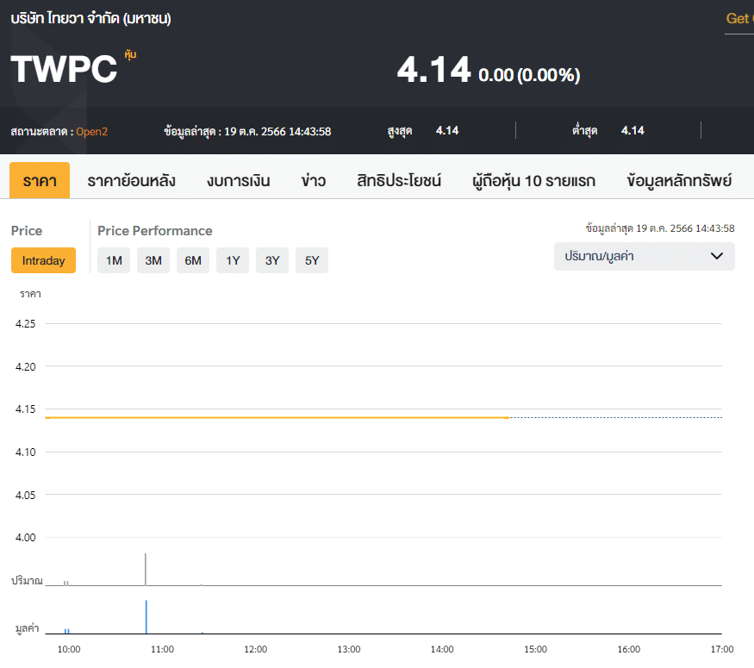Click the Open2 market status
The image size is (754, 668).
point(92,131)
